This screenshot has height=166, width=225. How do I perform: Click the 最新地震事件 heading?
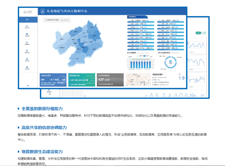(158, 75)
